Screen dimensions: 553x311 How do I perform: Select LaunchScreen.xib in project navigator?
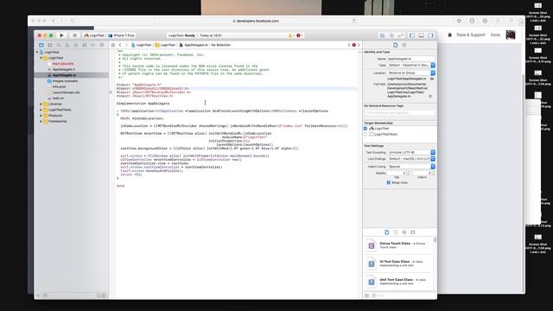pyautogui.click(x=66, y=92)
